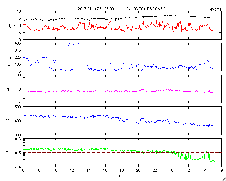This screenshot has width=226, height=181.
Task: Click the '16' hour tick on UT axis
Action: coord(105,170)
